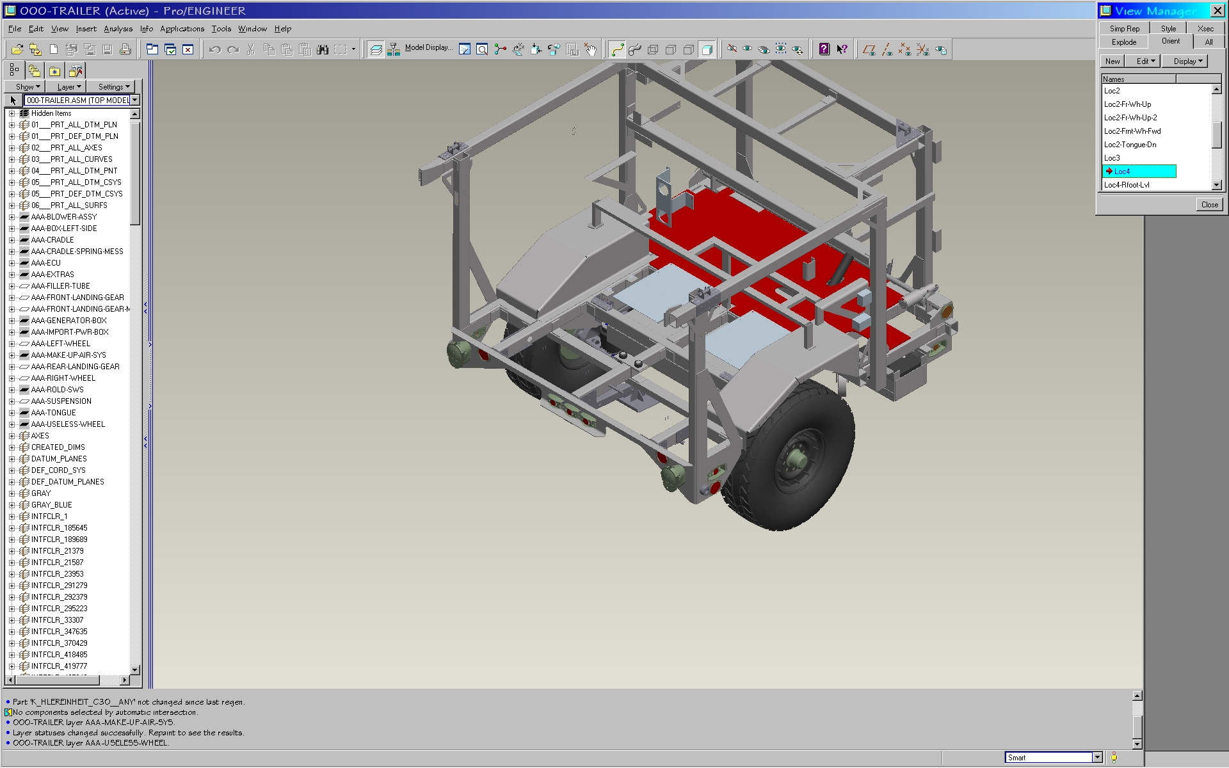Undo the last action
The width and height of the screenshot is (1229, 768).
click(215, 49)
